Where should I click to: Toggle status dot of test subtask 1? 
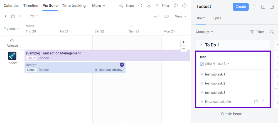click(x=202, y=74)
